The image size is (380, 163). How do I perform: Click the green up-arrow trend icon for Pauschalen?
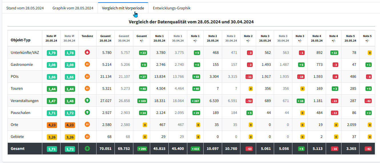click(x=87, y=112)
